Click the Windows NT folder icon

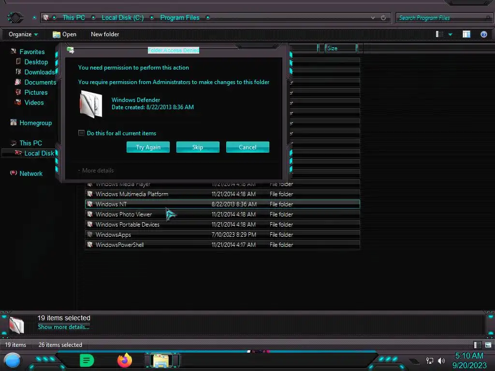pyautogui.click(x=90, y=204)
